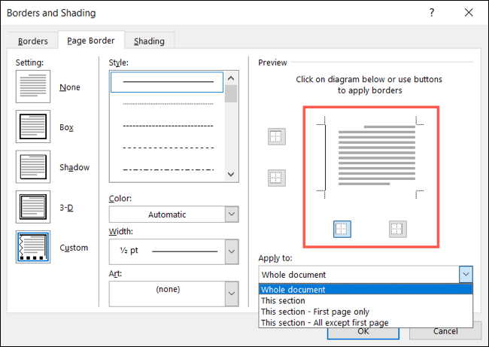Select the None border setting icon
This screenshot has width=489, height=347.
33,87
